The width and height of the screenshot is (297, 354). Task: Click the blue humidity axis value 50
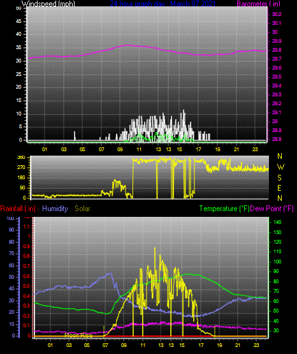[x=11, y=277]
